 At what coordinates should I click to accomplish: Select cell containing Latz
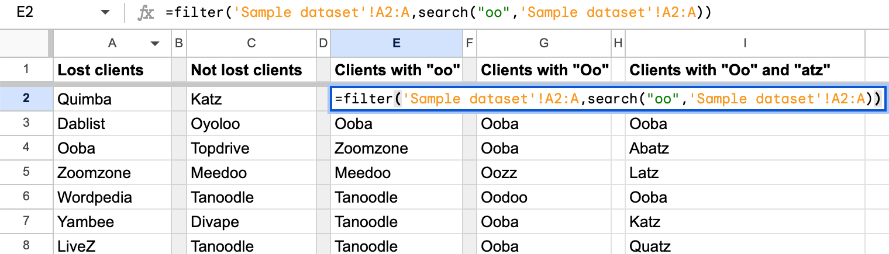point(745,172)
